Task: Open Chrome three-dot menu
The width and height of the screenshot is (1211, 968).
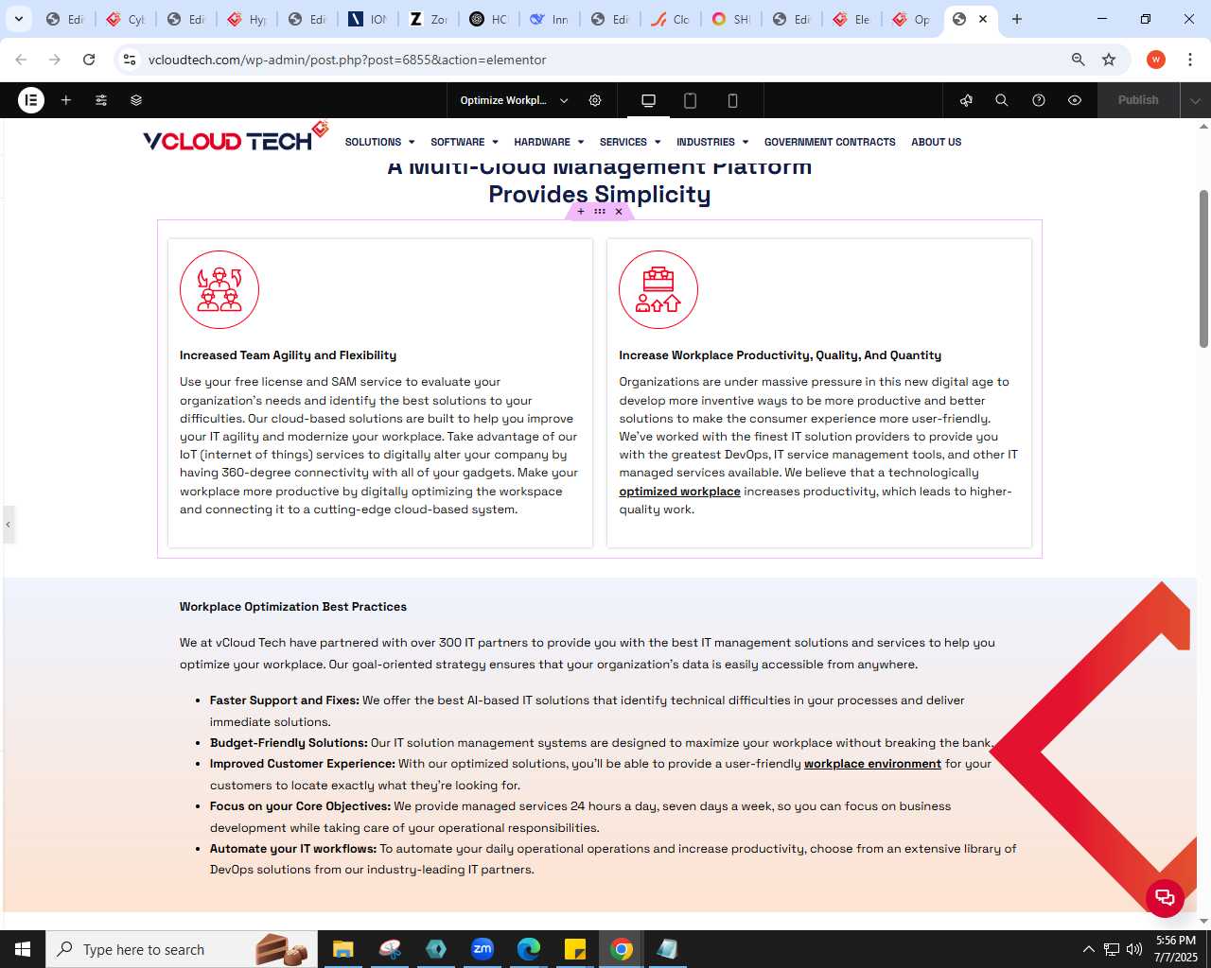Action: (1189, 60)
